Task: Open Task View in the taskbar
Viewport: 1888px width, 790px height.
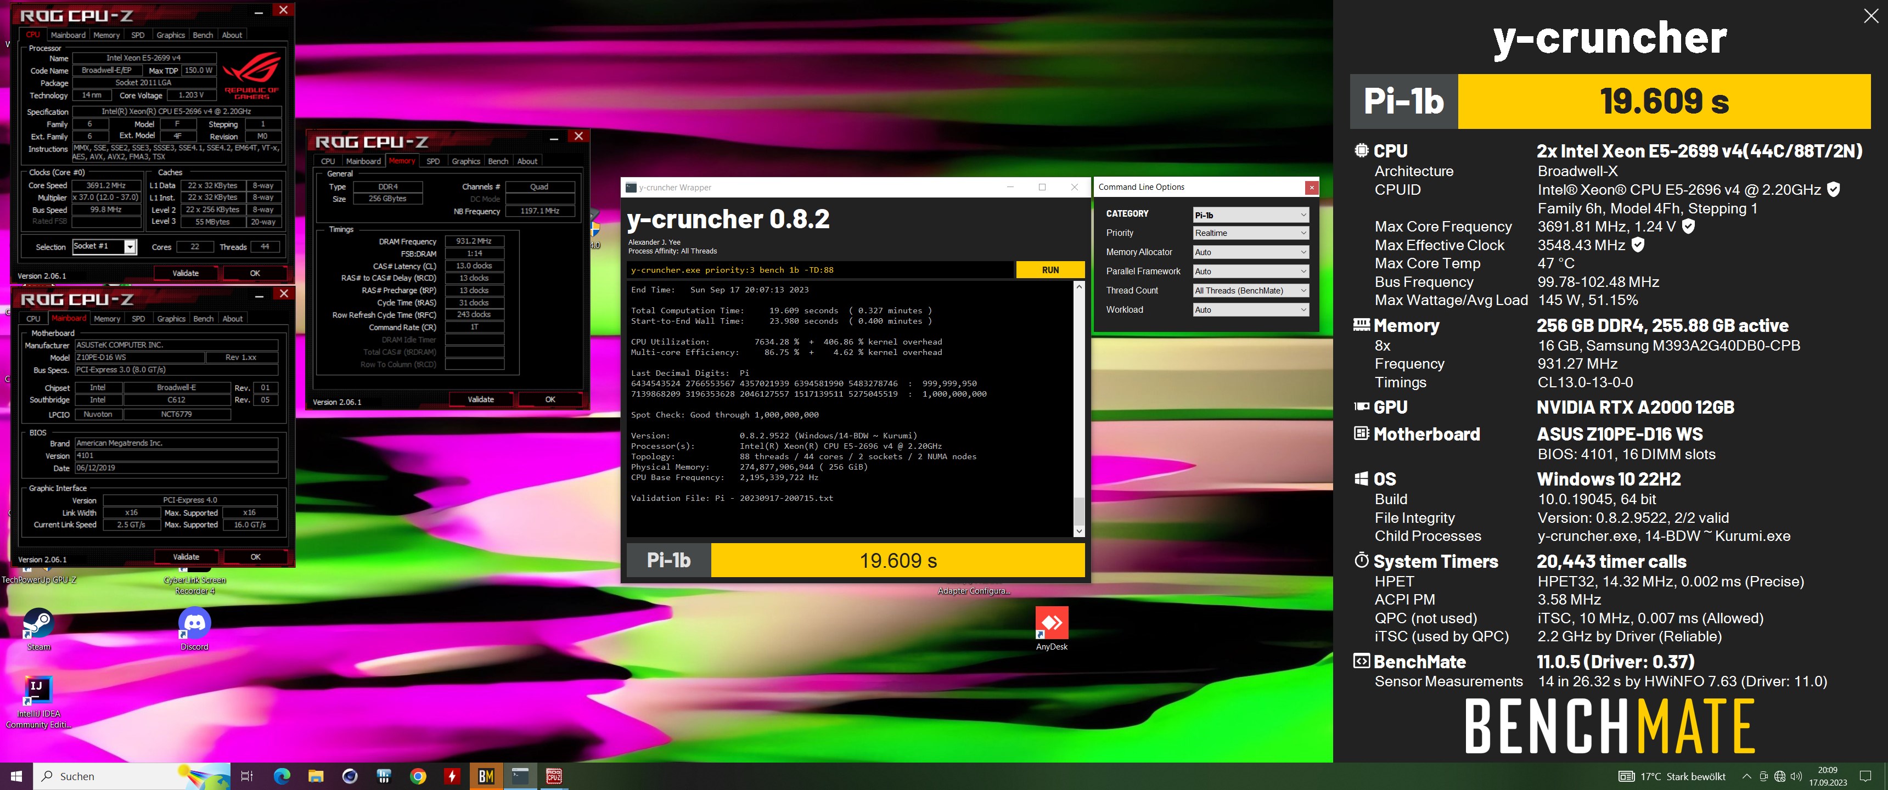Action: [247, 776]
